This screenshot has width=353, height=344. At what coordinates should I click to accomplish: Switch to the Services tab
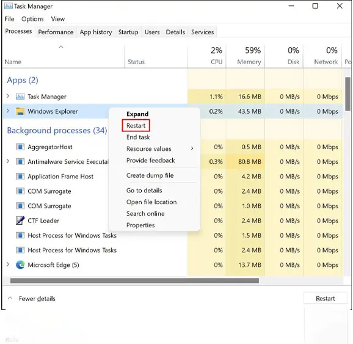click(202, 32)
